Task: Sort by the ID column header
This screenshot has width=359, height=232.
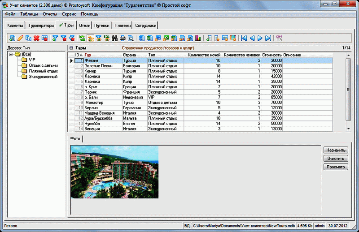Action: click(x=78, y=55)
